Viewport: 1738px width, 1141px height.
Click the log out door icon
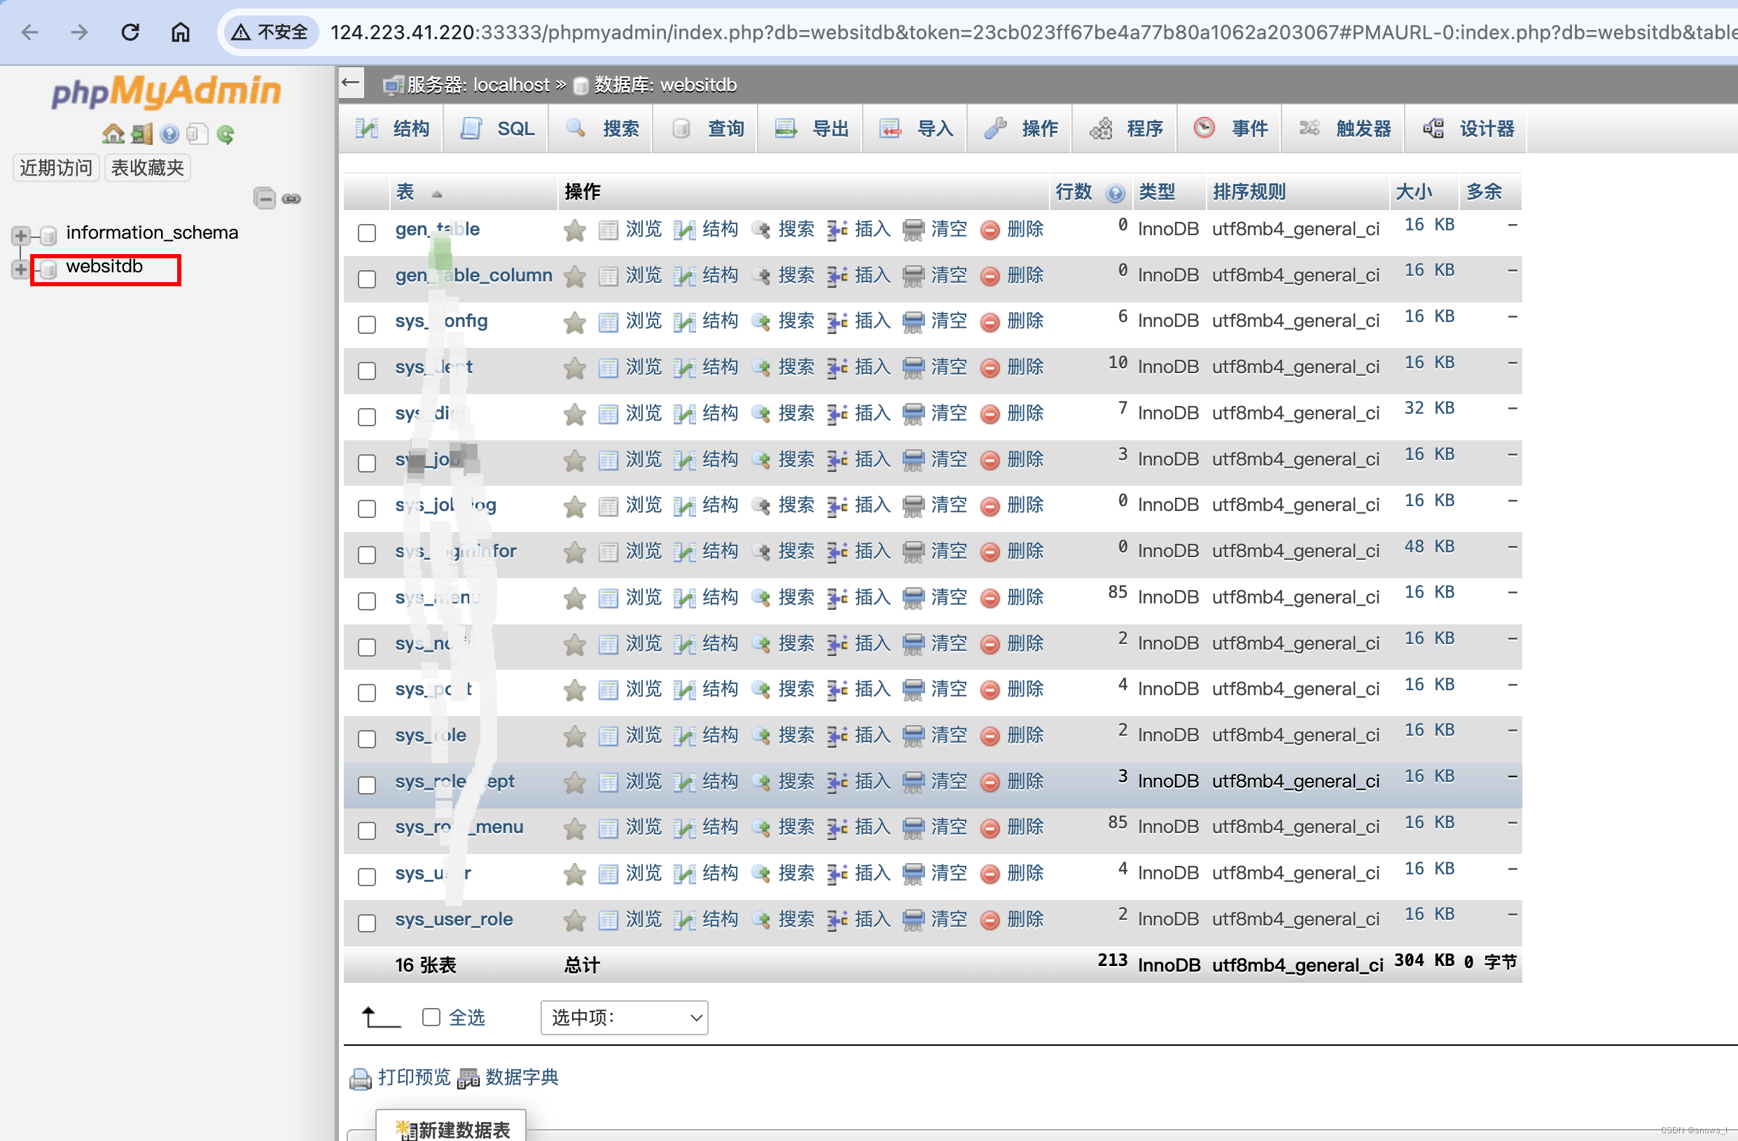(141, 134)
